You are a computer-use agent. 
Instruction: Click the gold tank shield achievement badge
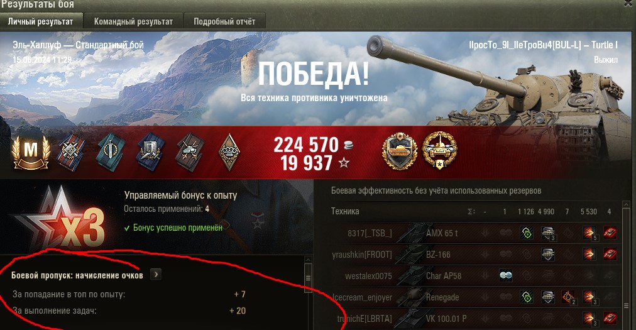tap(400, 151)
